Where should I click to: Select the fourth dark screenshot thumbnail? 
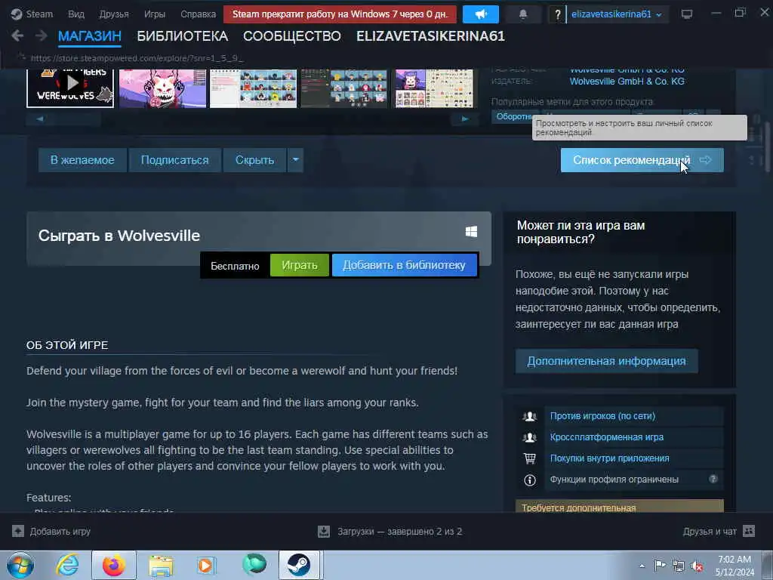click(343, 88)
